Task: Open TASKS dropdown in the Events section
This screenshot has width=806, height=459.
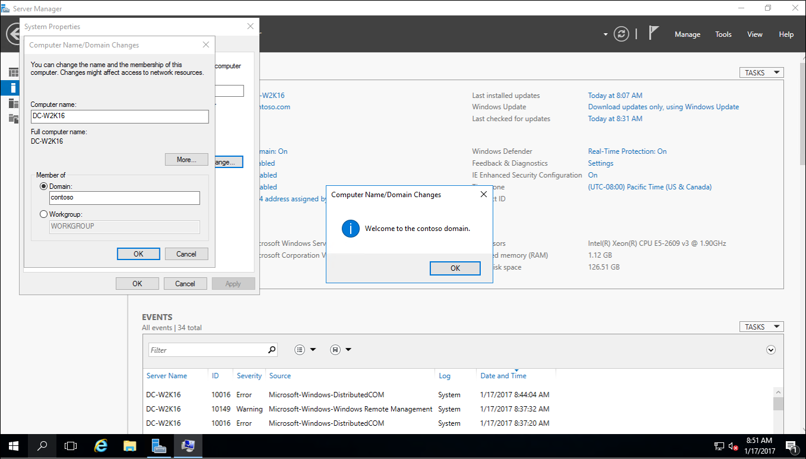Action: tap(761, 327)
